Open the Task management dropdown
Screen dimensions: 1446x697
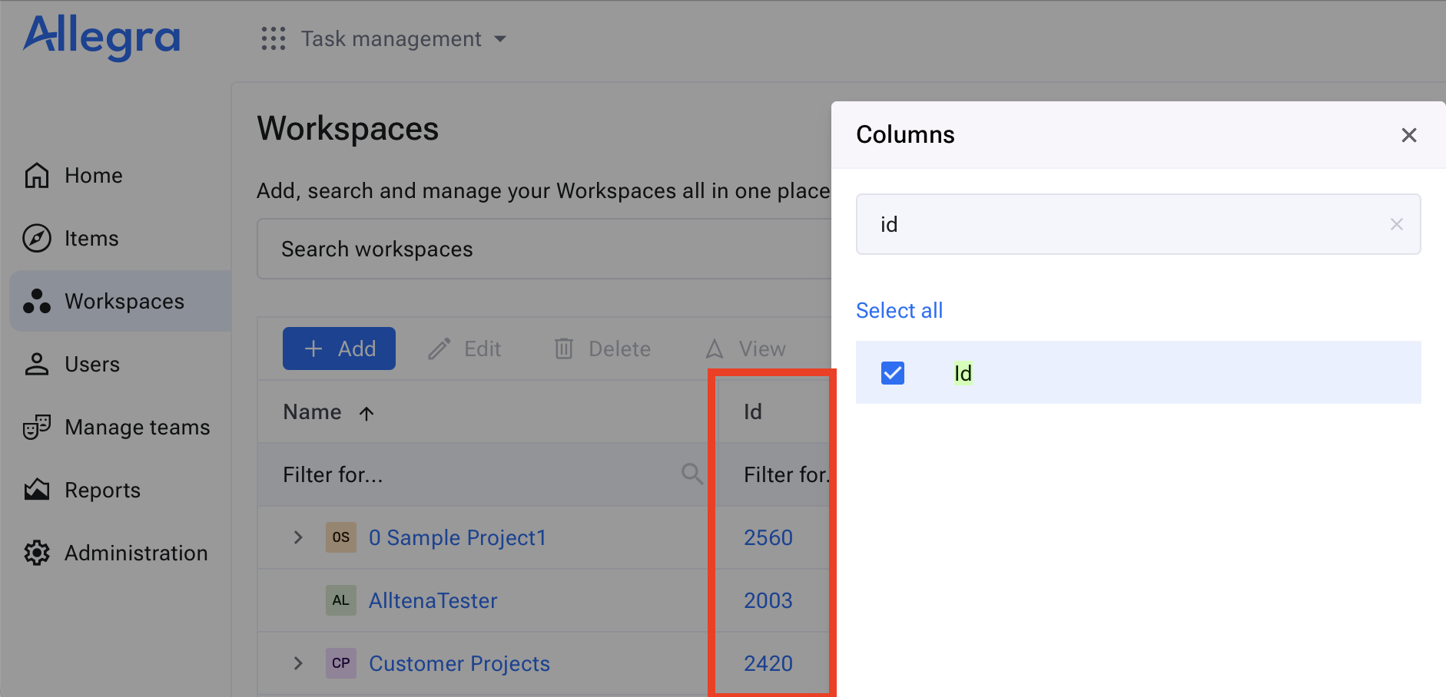click(x=500, y=38)
